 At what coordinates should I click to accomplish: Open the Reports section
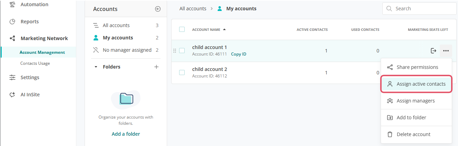tap(30, 22)
